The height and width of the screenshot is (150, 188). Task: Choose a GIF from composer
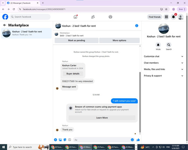pyautogui.click(x=70, y=140)
